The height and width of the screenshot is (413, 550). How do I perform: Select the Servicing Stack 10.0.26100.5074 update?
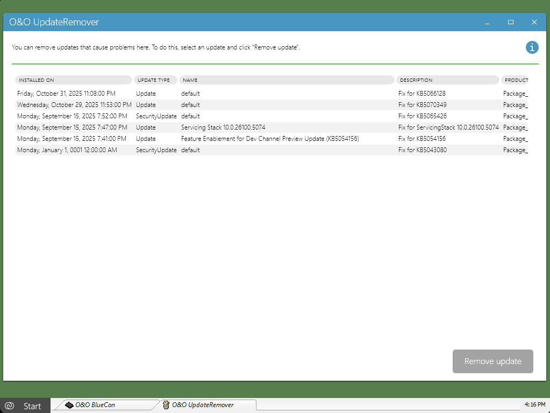[269, 127]
